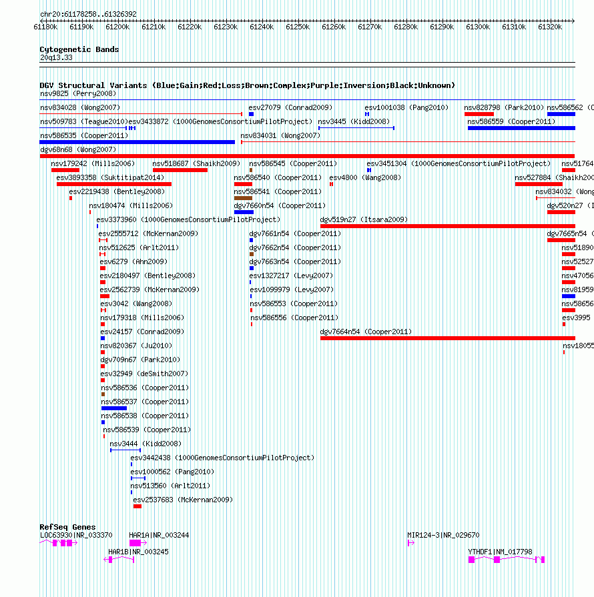Select the nsv513560 (Arlt2011) label
The width and height of the screenshot is (594, 597).
coord(170,486)
